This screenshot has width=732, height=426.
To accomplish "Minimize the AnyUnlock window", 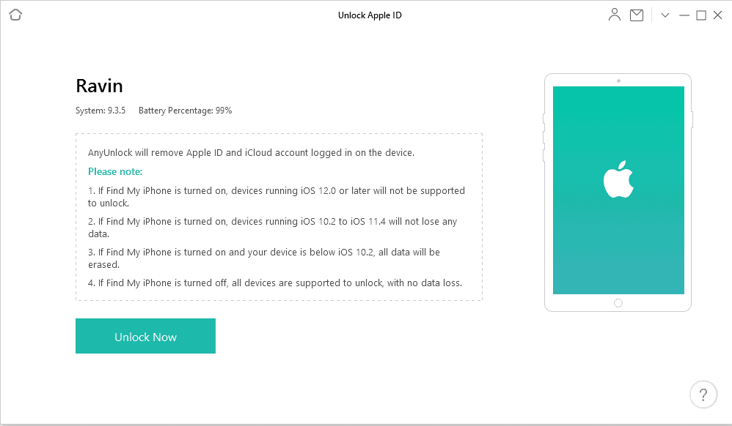I will point(684,15).
